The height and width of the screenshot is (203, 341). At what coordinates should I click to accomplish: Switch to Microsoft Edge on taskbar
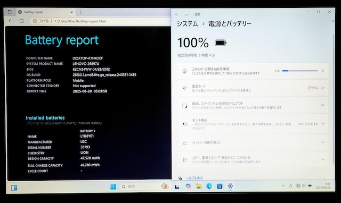pos(209,186)
